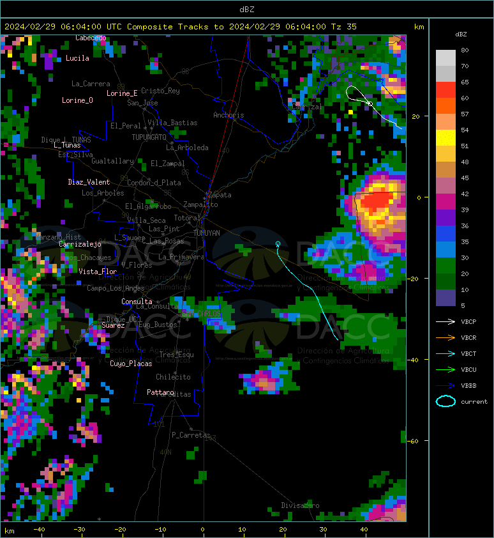Click the Cordon_d_Plata label
The height and width of the screenshot is (538, 494).
pos(154,183)
